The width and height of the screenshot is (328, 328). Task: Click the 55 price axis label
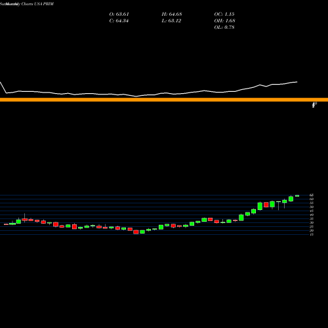pyautogui.click(x=312, y=203)
